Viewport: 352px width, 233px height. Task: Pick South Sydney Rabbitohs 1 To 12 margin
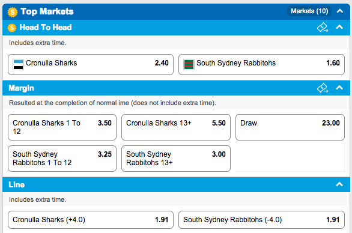[62, 159]
